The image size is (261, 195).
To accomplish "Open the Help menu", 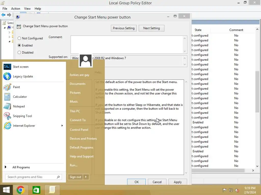I will point(38,9).
